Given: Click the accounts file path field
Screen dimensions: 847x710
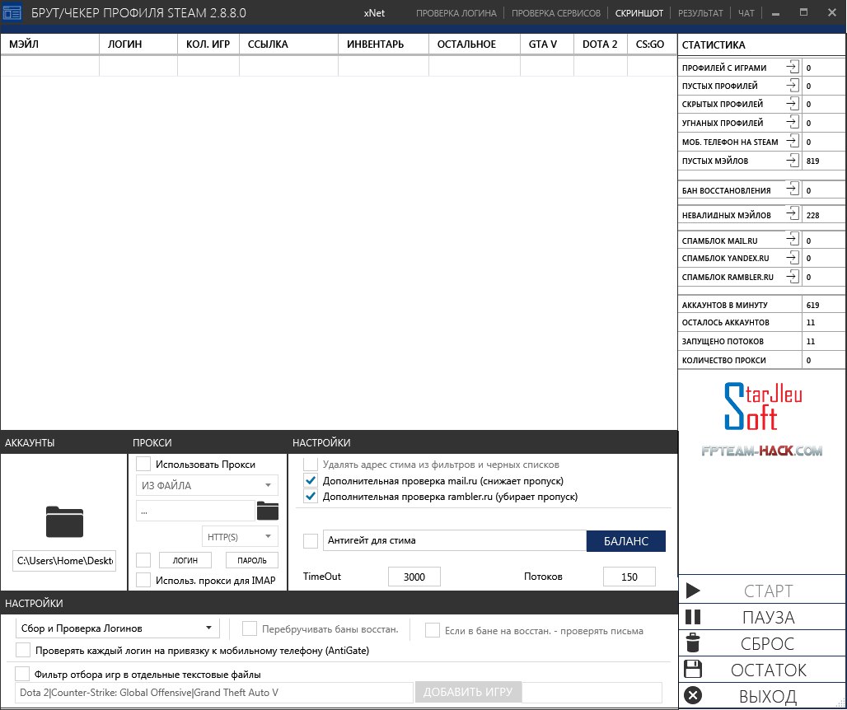Looking at the screenshot, I should point(64,560).
